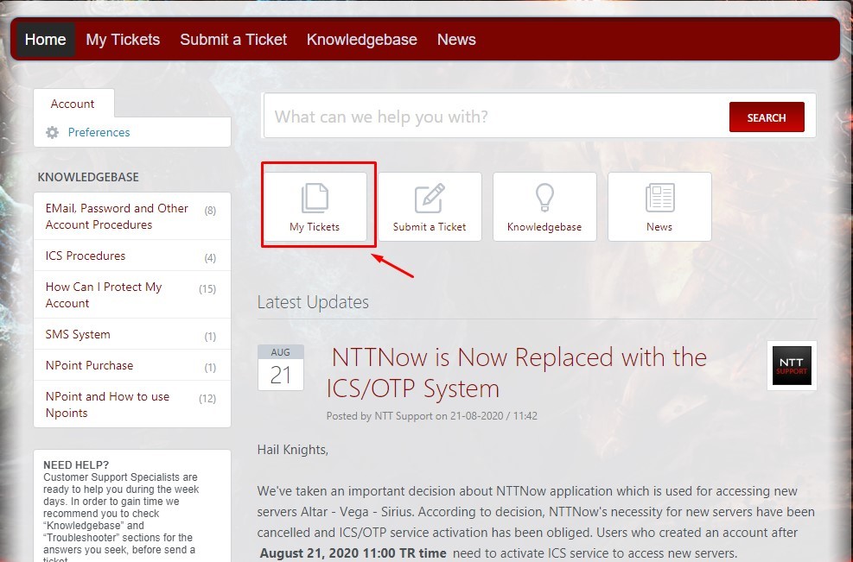Click 'August 21, 2020 11:00 TR time' text
The height and width of the screenshot is (562, 853).
coord(353,553)
